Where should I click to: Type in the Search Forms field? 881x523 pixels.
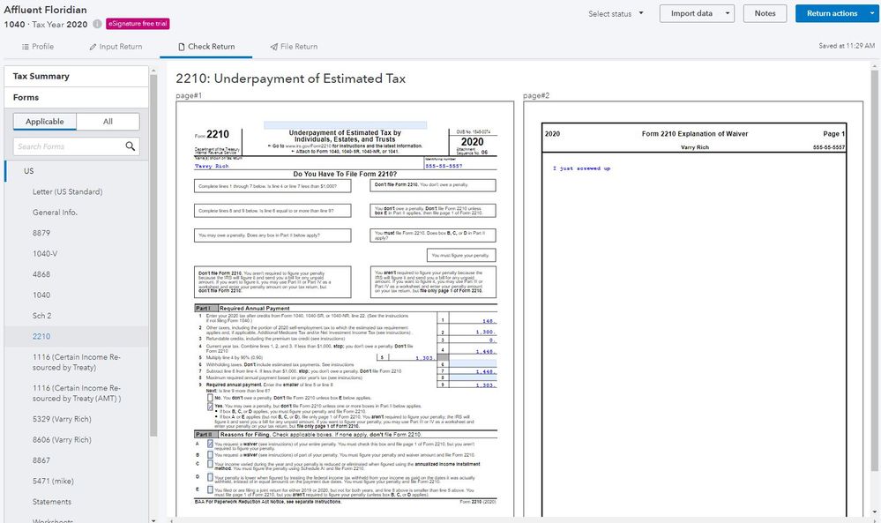69,146
